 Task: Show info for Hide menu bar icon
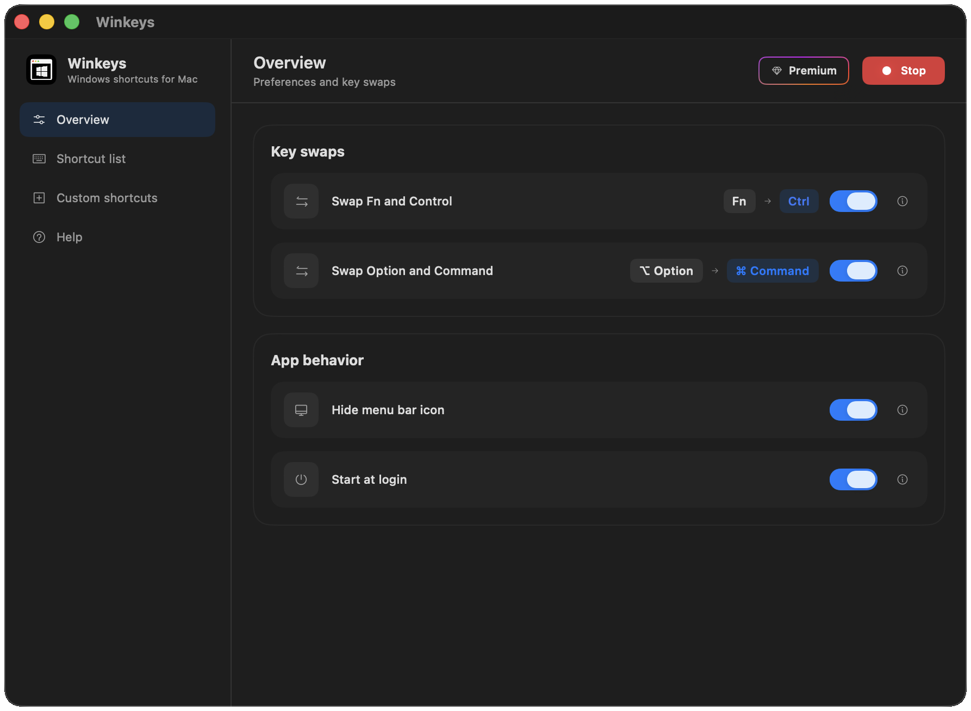(902, 410)
